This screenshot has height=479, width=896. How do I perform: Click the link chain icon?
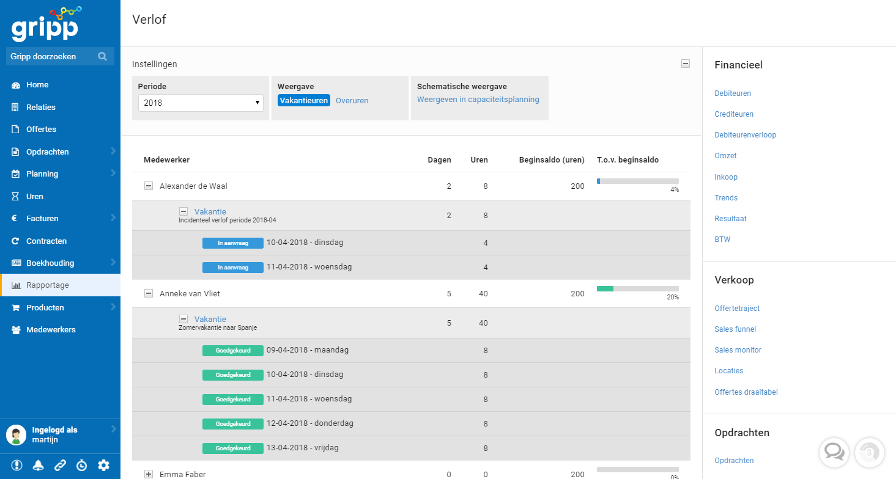click(60, 465)
